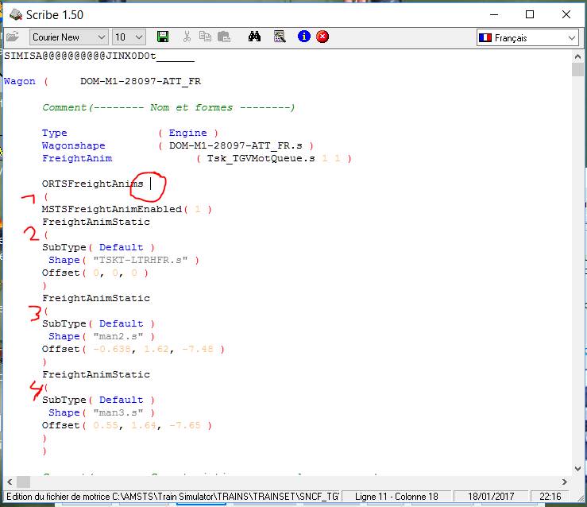The height and width of the screenshot is (507, 587).
Task: Click the Wagonshape keyword
Action: tap(73, 145)
